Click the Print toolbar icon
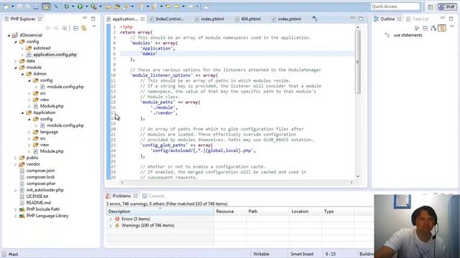460x258 pixels. pos(36,6)
